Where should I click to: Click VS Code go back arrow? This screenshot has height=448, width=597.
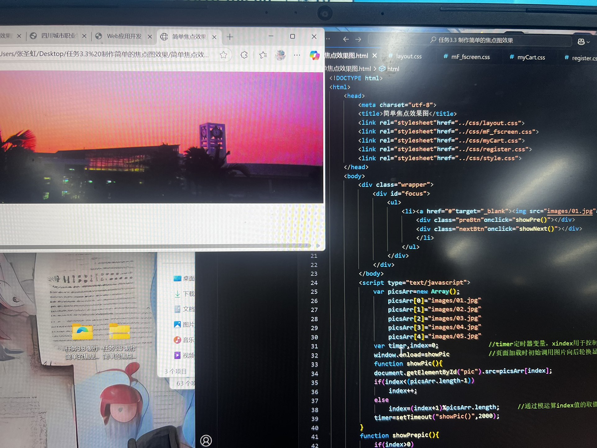(x=346, y=39)
